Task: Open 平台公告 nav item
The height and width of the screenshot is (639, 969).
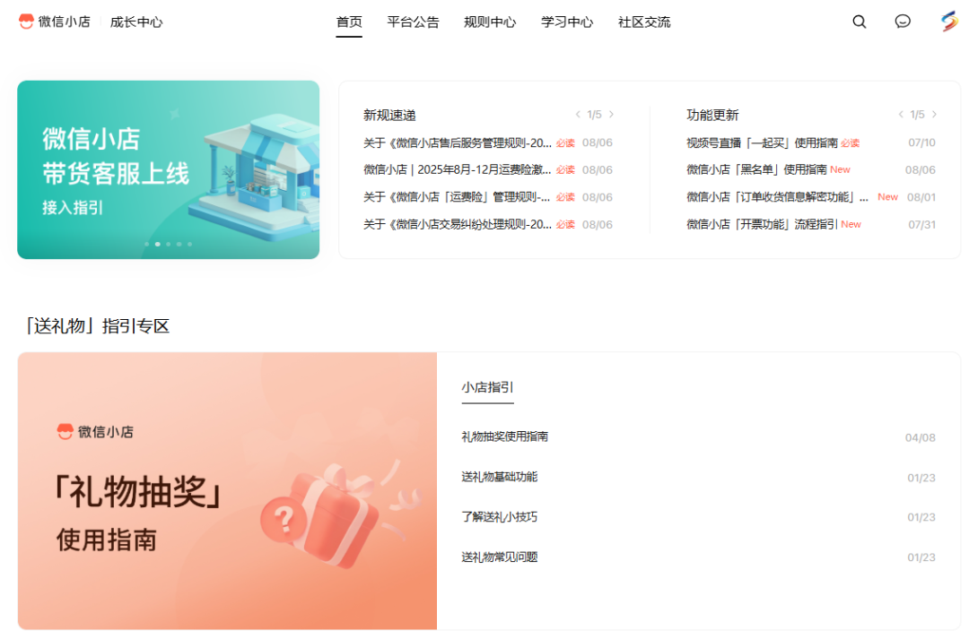Action: tap(413, 22)
